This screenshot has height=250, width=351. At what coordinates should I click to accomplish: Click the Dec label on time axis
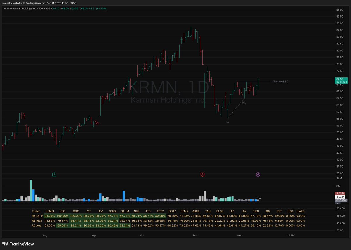point(239,235)
